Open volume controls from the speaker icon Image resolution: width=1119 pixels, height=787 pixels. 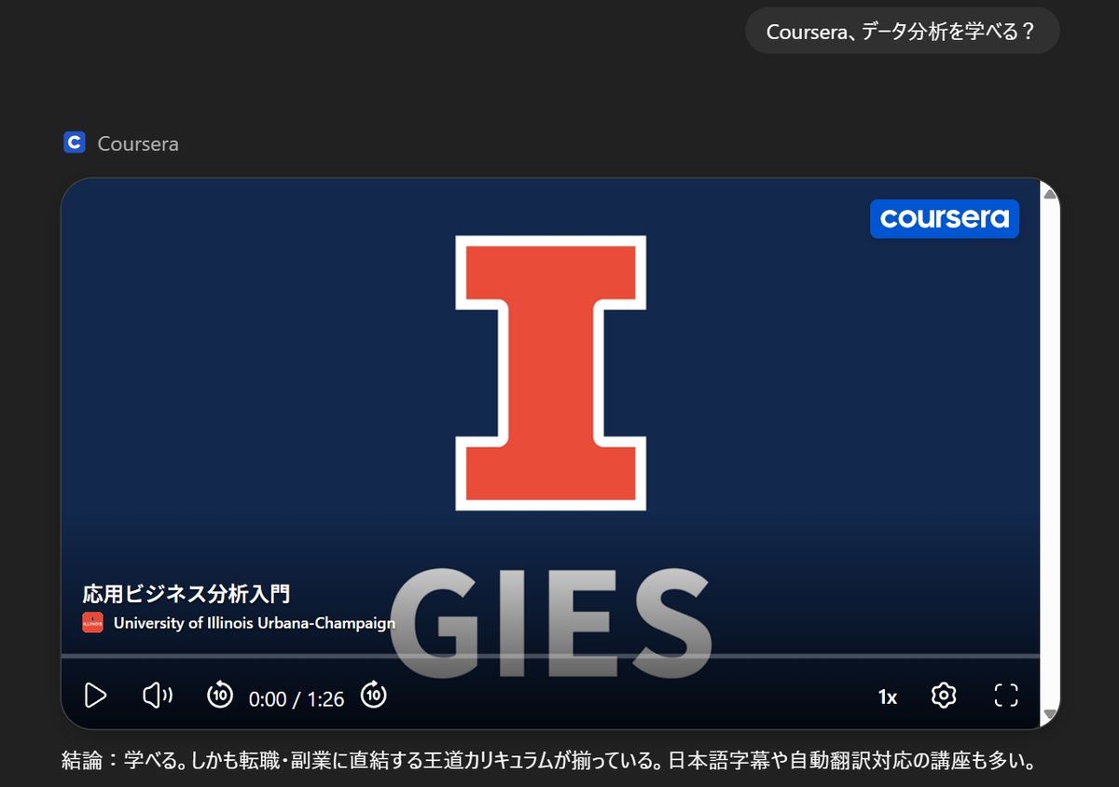[x=157, y=696]
